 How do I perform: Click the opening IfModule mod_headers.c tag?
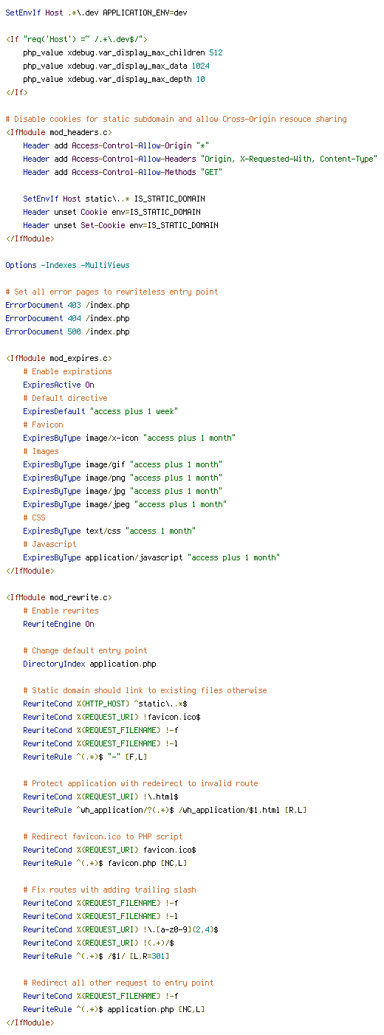click(58, 133)
